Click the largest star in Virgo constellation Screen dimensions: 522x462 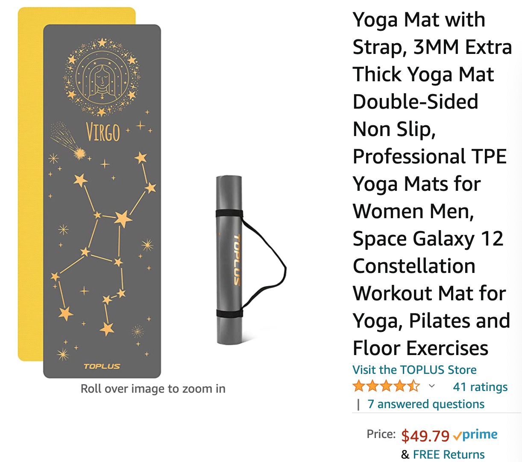point(123,219)
